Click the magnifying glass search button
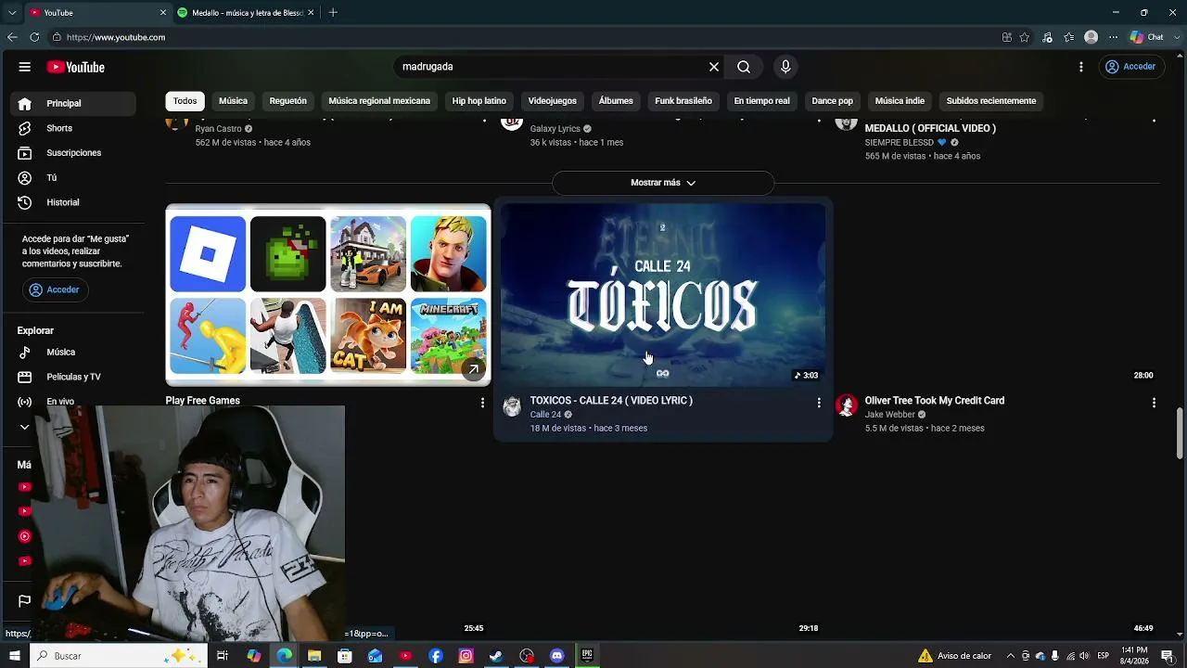 pos(744,67)
